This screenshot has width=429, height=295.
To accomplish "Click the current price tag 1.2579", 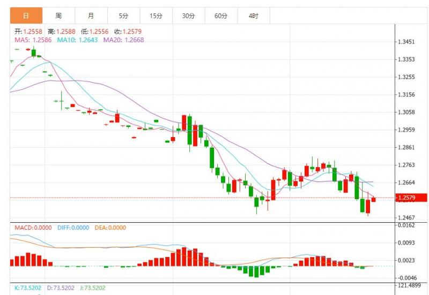I will tap(411, 198).
